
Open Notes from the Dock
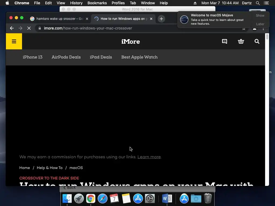coord(126,198)
